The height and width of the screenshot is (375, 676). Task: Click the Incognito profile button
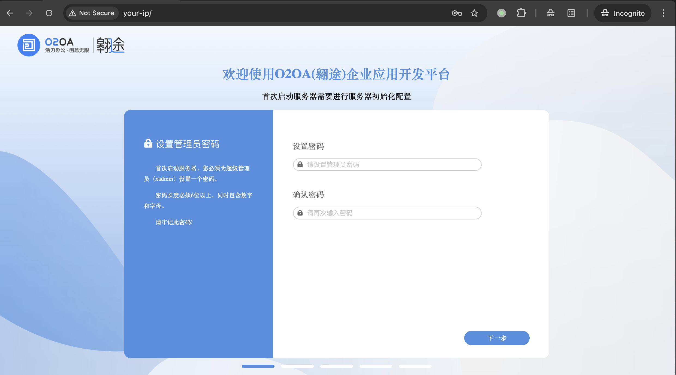click(x=623, y=13)
